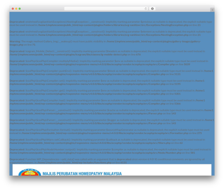Click the pushEnv() deprecated notice on line 5131

(112, 72)
